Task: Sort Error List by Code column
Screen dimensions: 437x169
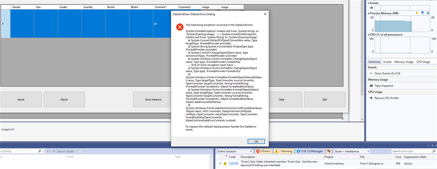Action: [x=233, y=157]
